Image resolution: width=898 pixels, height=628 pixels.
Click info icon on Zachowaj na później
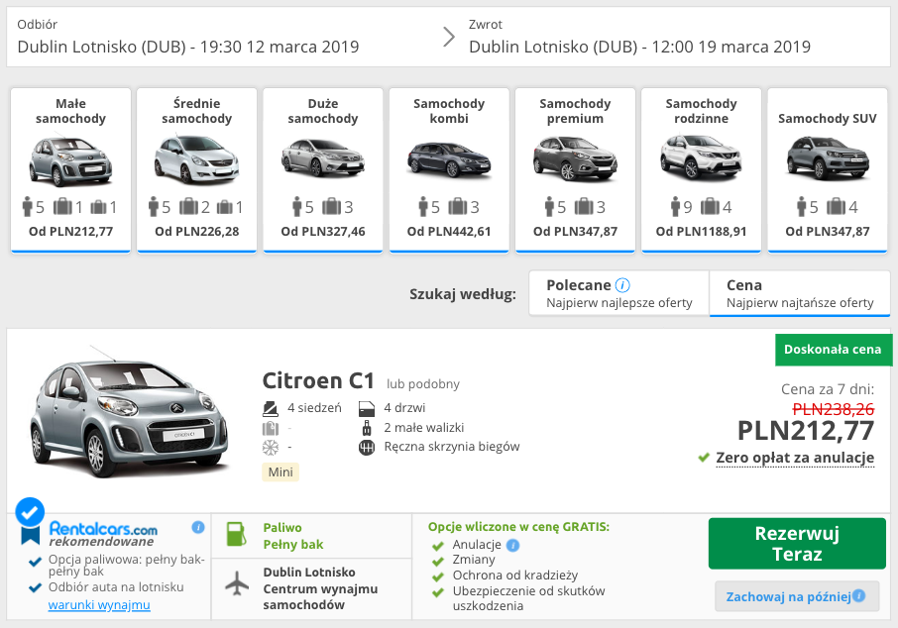[859, 595]
